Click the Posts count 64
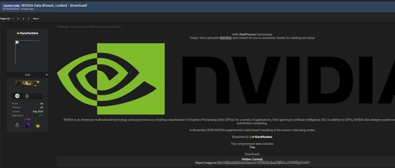The width and height of the screenshot is (395, 168). [42, 103]
